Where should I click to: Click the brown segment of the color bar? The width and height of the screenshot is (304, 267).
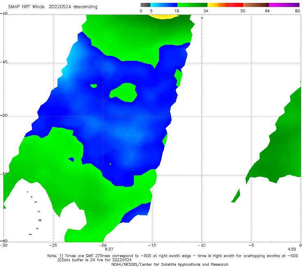tap(256, 5)
